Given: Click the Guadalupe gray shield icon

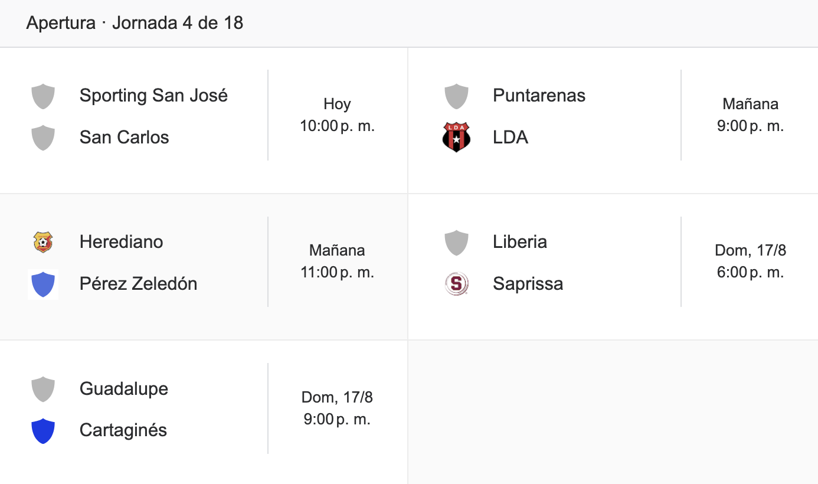Looking at the screenshot, I should click(43, 390).
